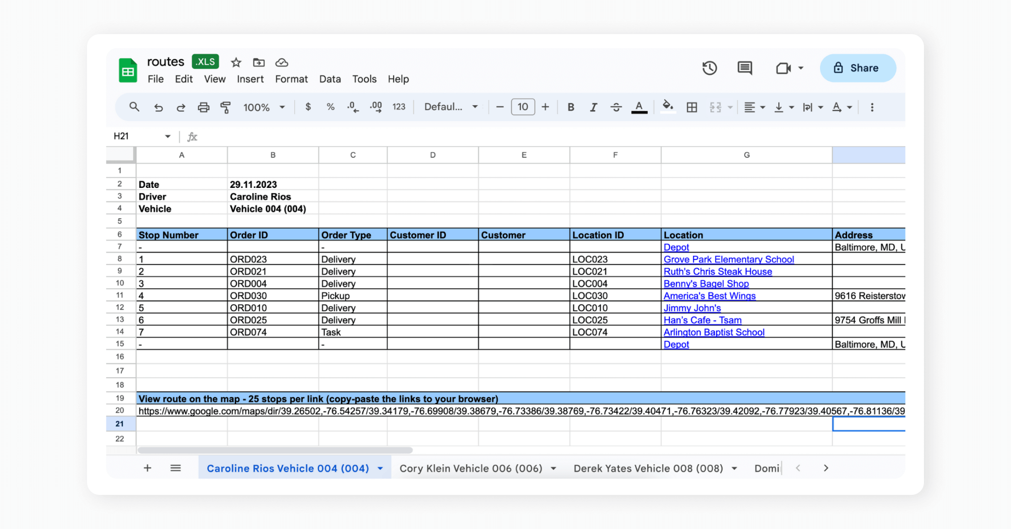Click the undo arrow icon
Viewport: 1011px width, 529px height.
tap(158, 107)
